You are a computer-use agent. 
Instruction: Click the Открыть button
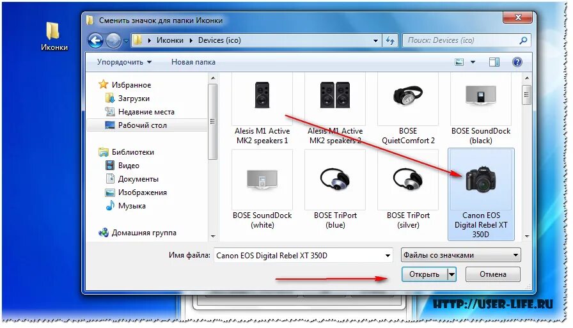424,274
